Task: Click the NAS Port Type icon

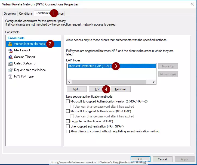Action: (x=10, y=76)
